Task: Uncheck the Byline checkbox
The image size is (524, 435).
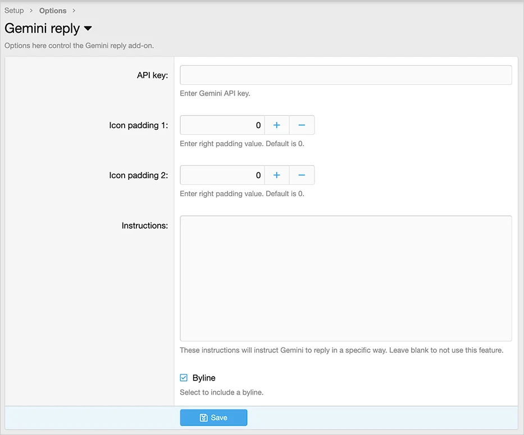Action: tap(184, 378)
